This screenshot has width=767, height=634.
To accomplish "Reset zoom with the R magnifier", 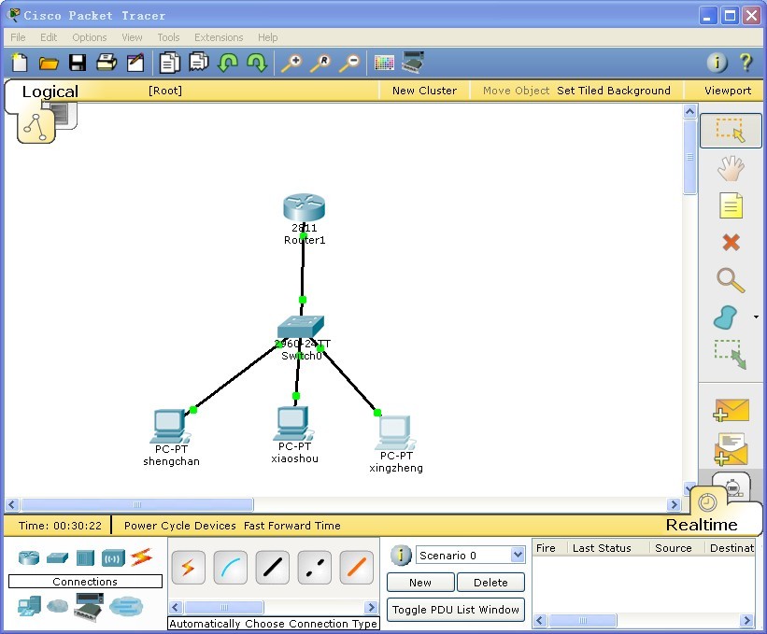I will [320, 63].
